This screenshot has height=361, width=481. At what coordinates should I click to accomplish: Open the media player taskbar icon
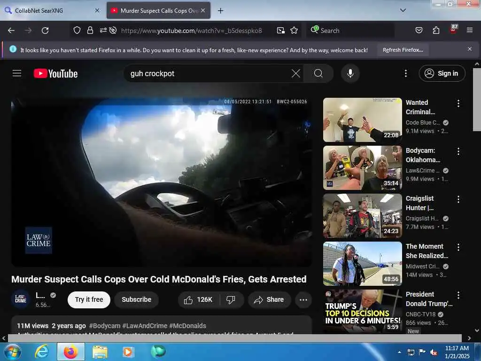point(128,352)
